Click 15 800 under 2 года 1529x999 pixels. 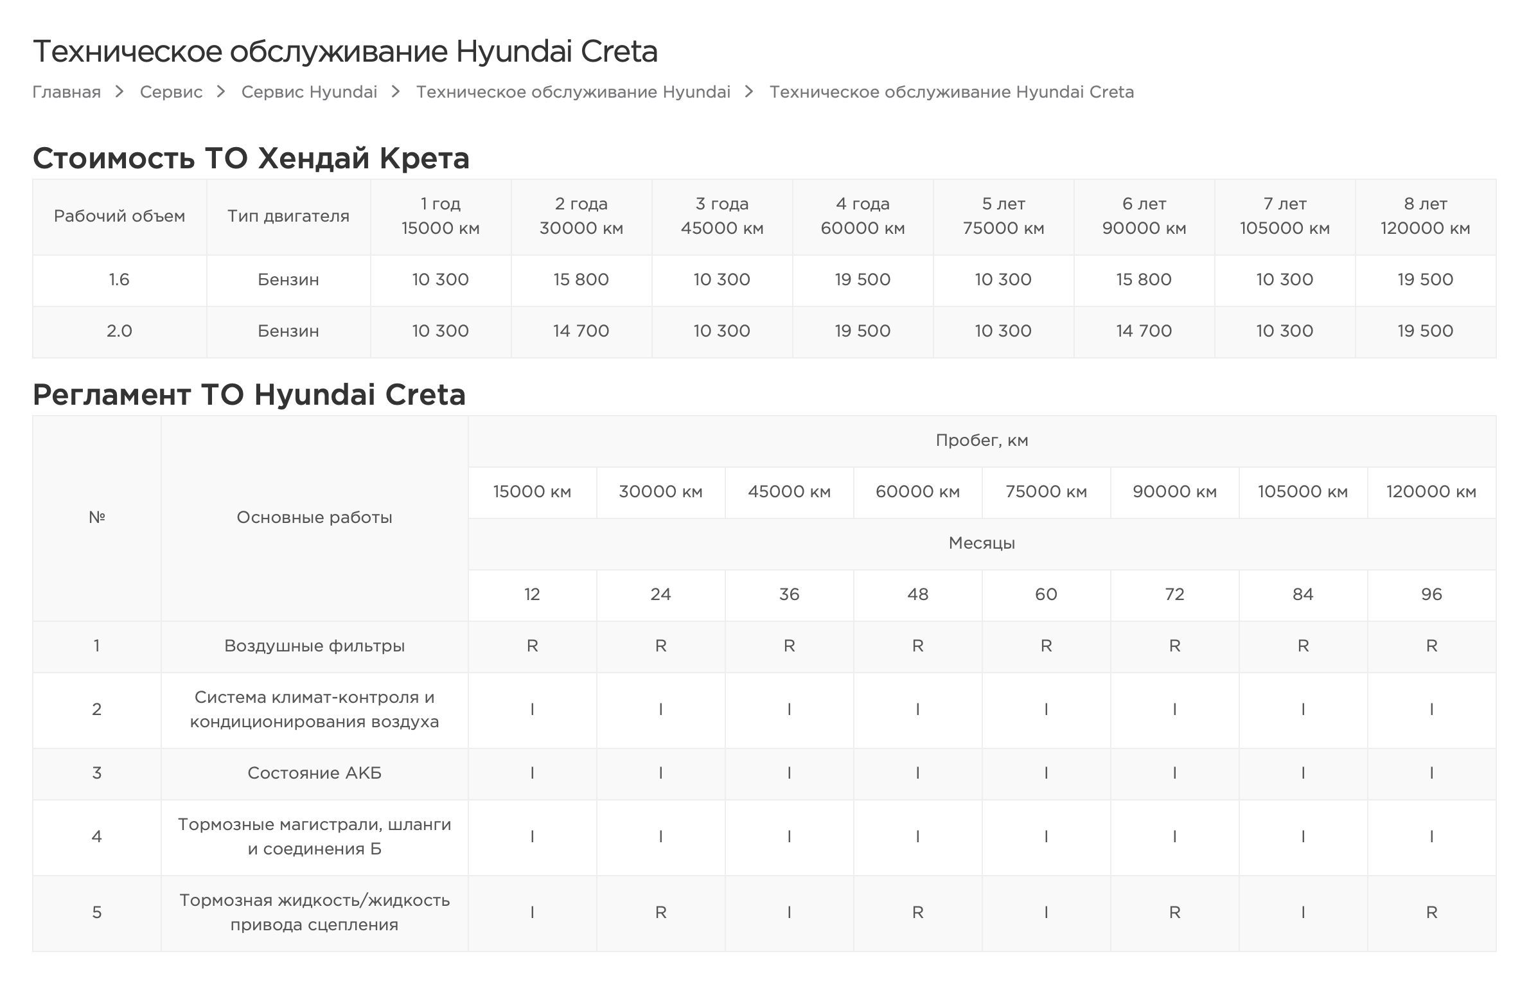click(x=581, y=279)
